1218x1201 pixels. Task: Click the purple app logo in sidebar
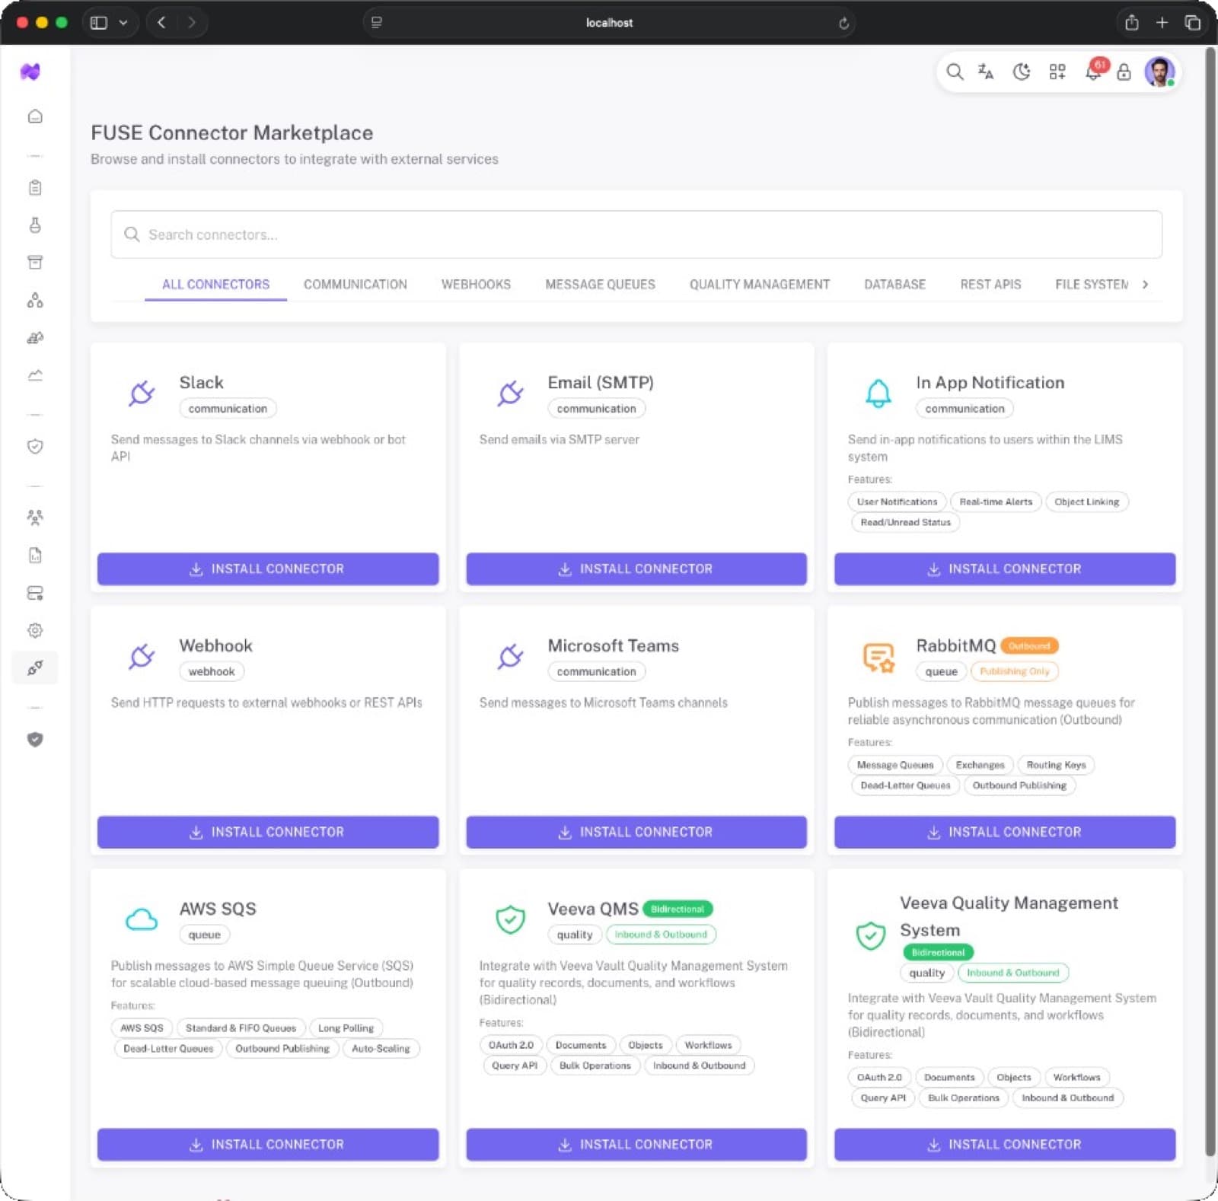(x=30, y=72)
